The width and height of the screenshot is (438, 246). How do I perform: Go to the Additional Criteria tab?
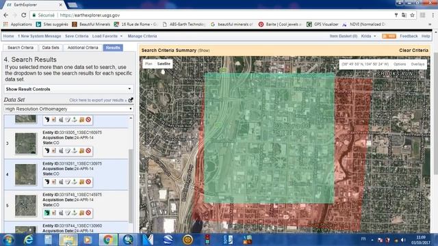coord(83,48)
